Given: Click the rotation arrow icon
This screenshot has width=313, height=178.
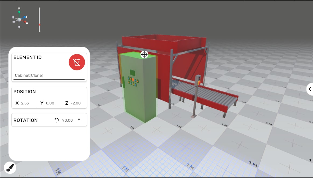Looking at the screenshot, I should (x=57, y=120).
